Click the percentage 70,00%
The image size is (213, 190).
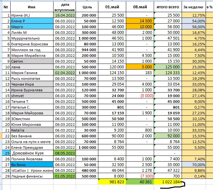[x=194, y=165]
